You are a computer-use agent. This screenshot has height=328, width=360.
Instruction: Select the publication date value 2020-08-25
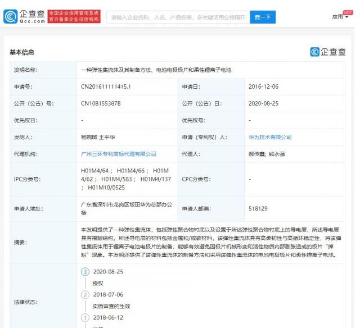(263, 103)
